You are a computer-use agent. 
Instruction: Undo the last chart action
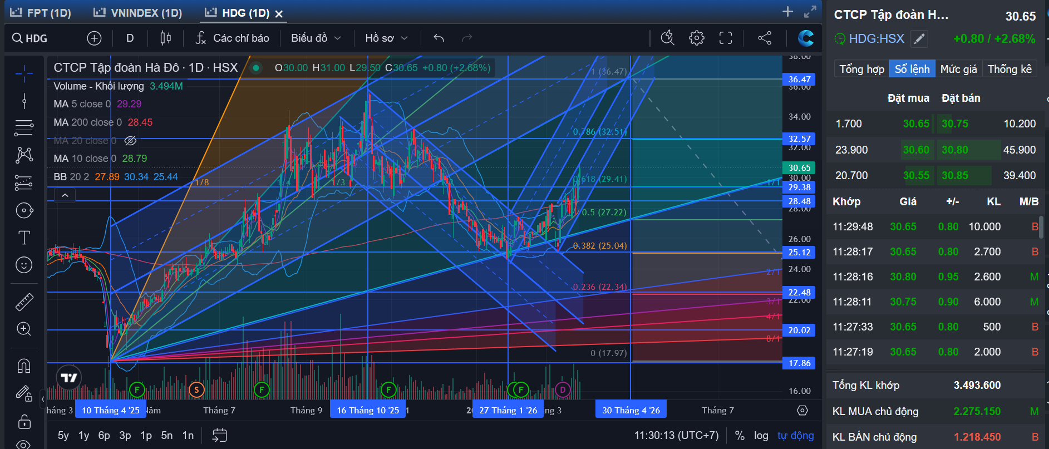point(439,38)
